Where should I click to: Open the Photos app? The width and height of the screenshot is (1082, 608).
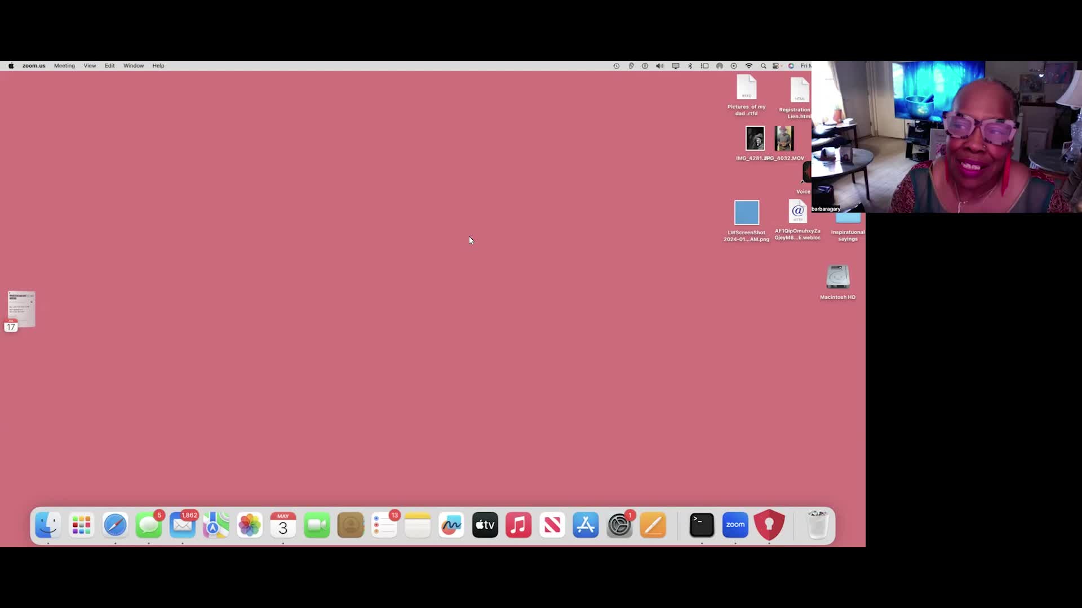click(x=250, y=525)
